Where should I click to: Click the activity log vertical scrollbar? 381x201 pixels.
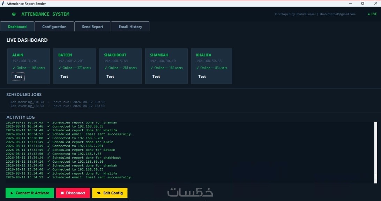click(376, 153)
